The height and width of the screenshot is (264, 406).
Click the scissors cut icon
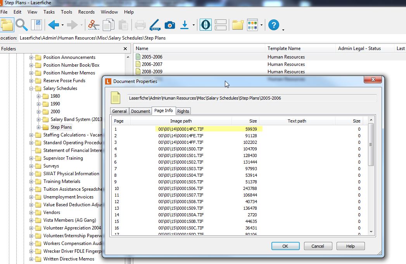93,25
